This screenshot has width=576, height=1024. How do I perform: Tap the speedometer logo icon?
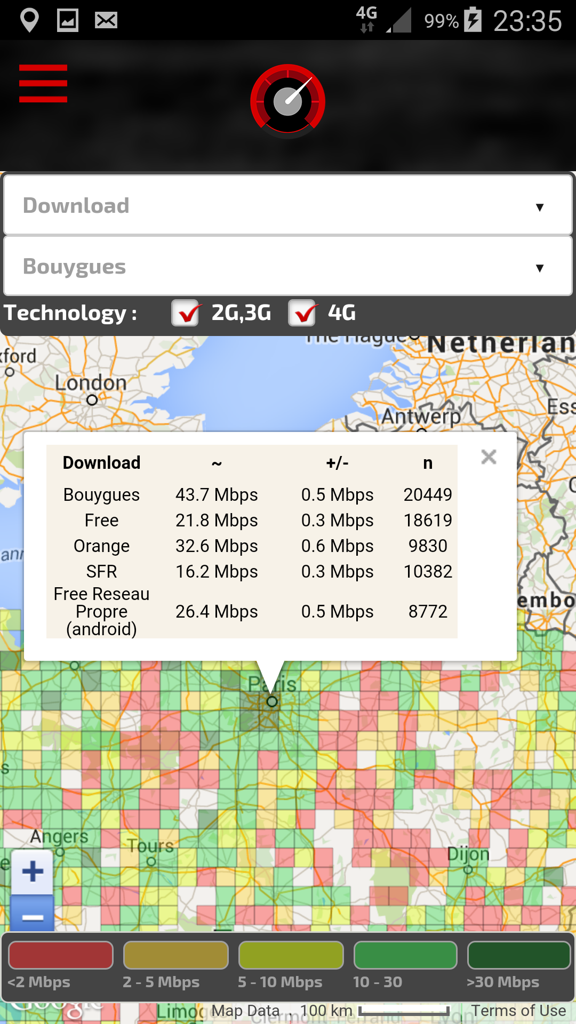point(287,101)
